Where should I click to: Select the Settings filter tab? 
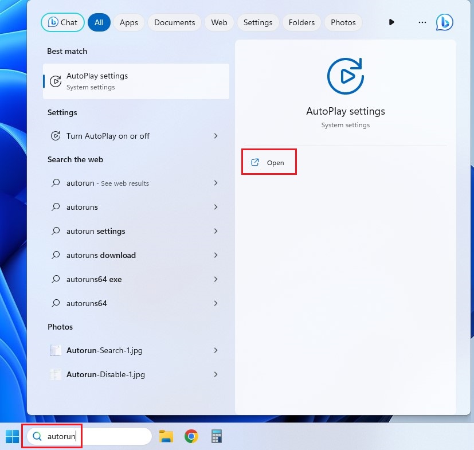(258, 22)
